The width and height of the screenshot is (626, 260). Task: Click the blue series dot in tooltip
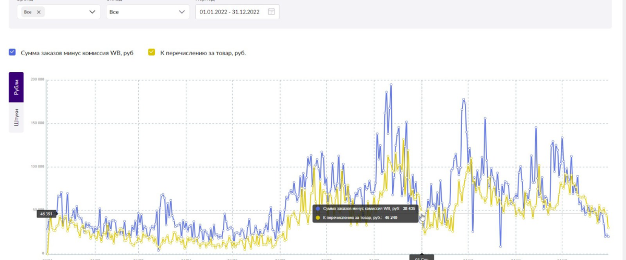click(x=318, y=209)
